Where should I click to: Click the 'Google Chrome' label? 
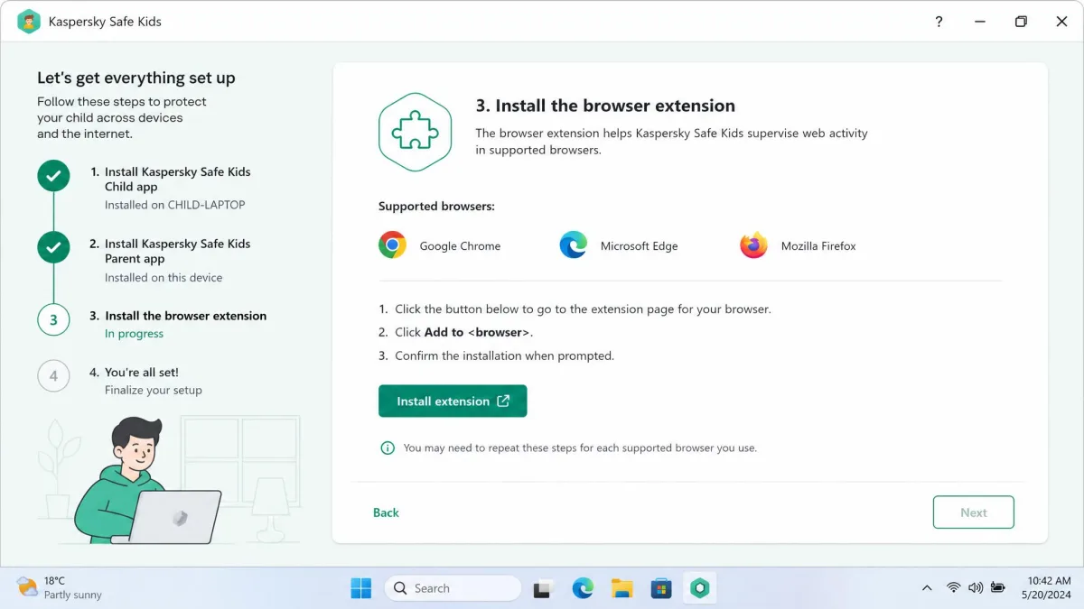pos(460,245)
